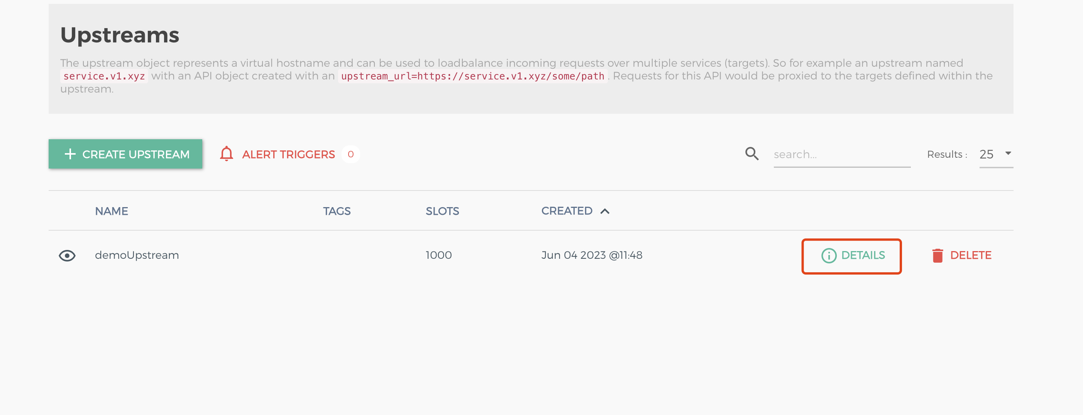Toggle Created sort direction arrow
Screen dimensions: 1083x415
coord(604,211)
